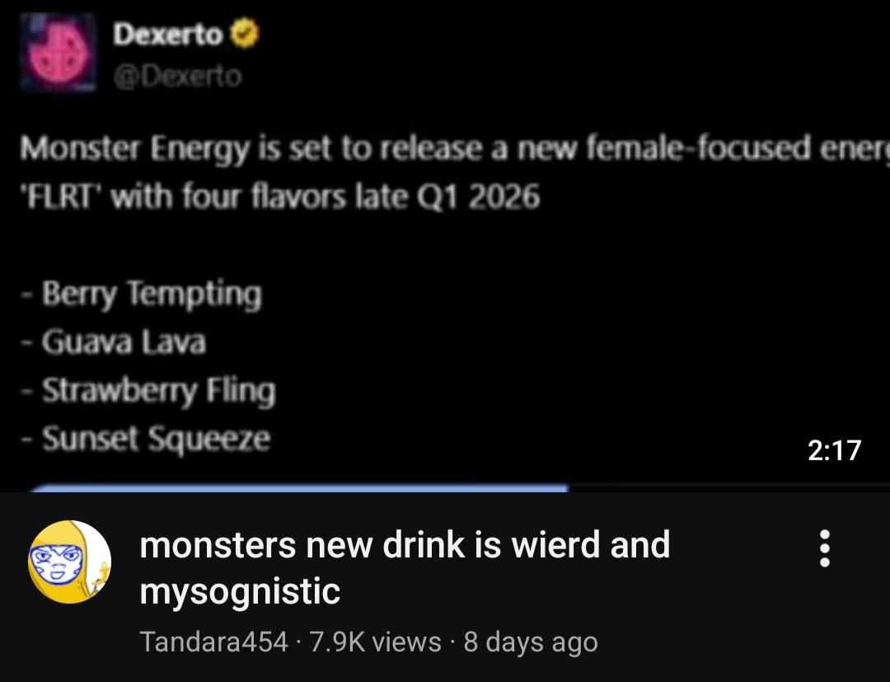Open video titled monsters new drink is wierd
The height and width of the screenshot is (682, 890).
click(405, 567)
